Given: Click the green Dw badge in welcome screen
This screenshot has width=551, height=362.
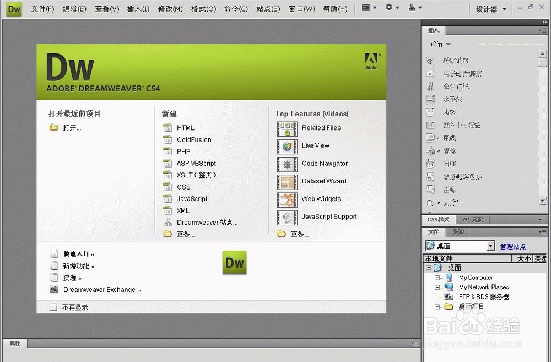Looking at the screenshot, I should pyautogui.click(x=234, y=262).
